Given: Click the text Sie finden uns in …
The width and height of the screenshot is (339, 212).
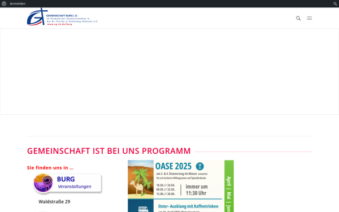Looking at the screenshot, I should coord(50,168).
